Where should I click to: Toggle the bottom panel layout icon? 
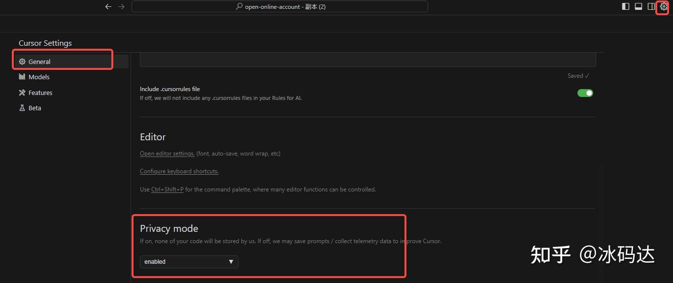point(639,6)
